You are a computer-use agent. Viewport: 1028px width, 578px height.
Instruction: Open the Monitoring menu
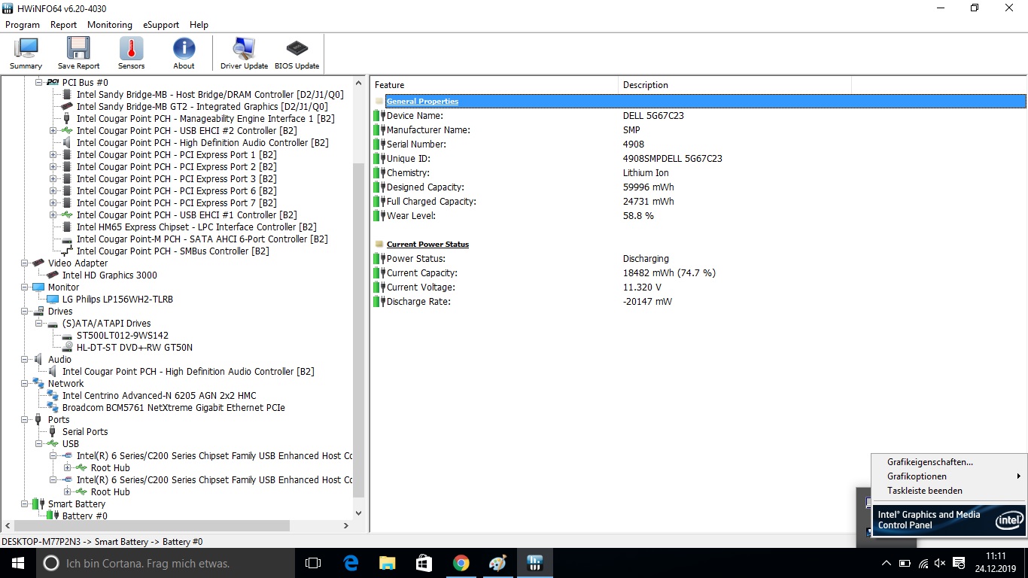(110, 25)
